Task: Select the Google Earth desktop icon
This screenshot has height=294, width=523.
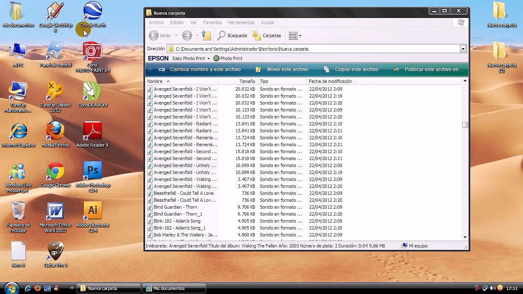Action: tap(92, 15)
